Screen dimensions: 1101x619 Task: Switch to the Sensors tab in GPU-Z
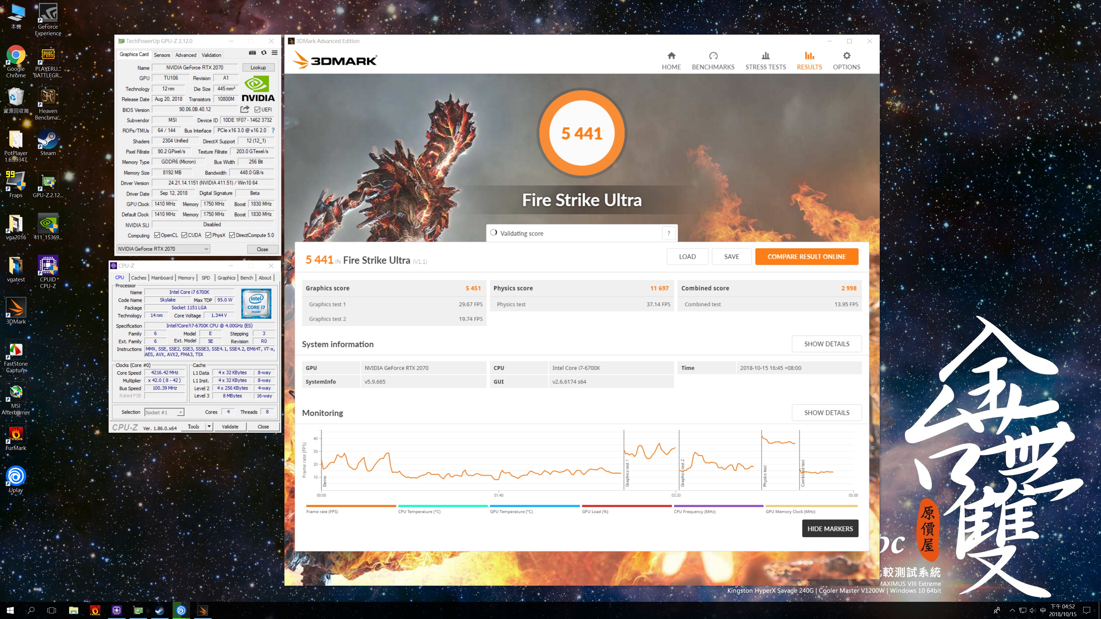(x=162, y=55)
